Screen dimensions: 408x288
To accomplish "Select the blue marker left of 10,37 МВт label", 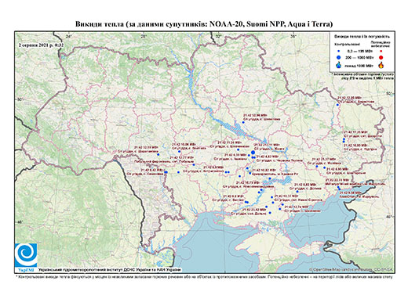I will tap(272, 197).
